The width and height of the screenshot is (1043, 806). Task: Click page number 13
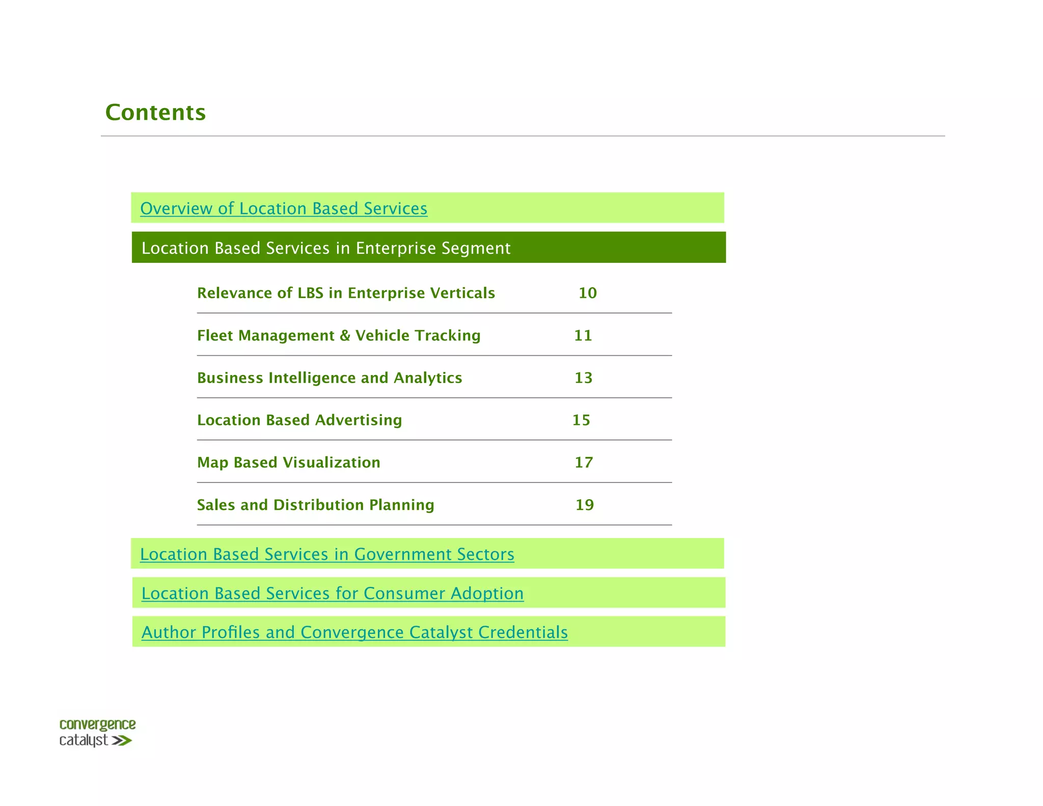pos(584,378)
